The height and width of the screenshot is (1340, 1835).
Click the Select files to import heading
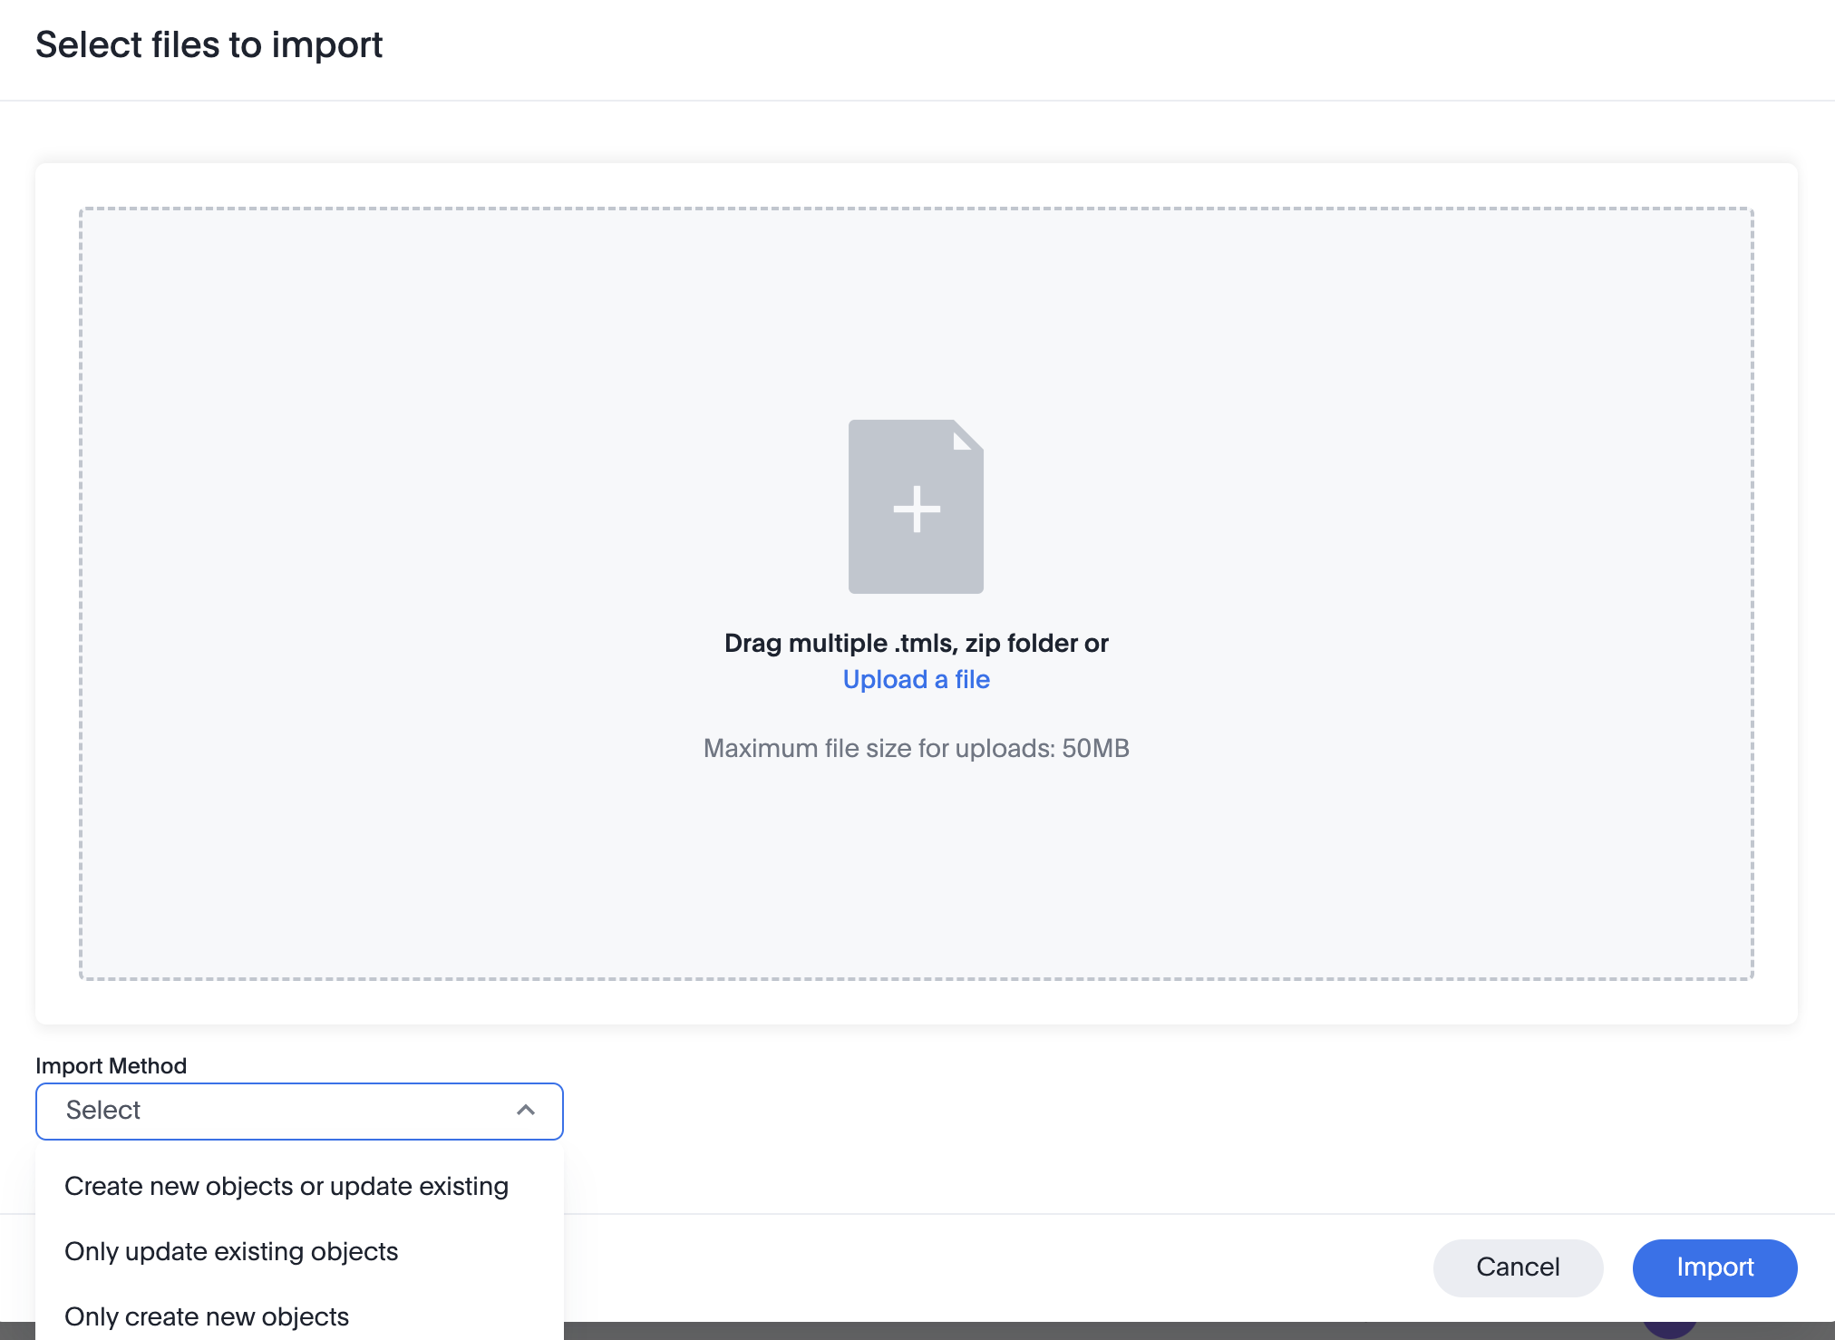[x=209, y=44]
